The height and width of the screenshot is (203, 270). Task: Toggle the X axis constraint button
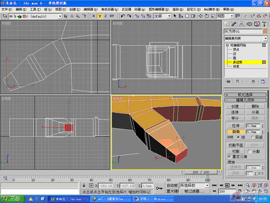pos(93,16)
